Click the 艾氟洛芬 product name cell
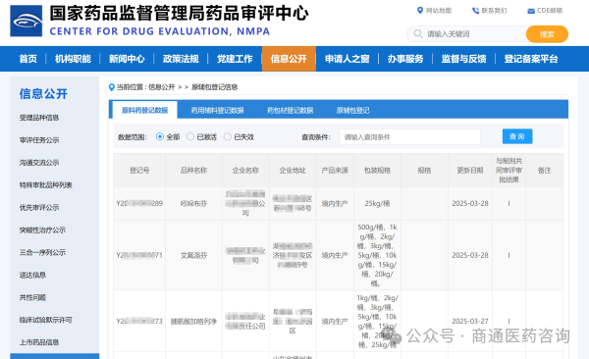589x359 pixels. (193, 255)
